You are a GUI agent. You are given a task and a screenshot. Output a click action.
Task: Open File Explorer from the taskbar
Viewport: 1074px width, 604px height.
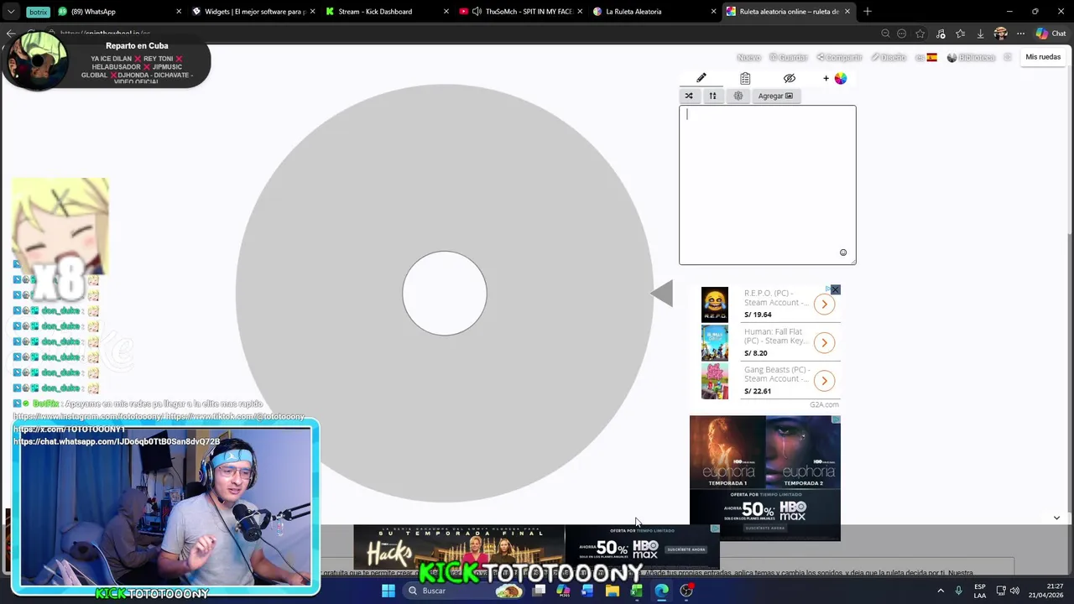pos(613,591)
